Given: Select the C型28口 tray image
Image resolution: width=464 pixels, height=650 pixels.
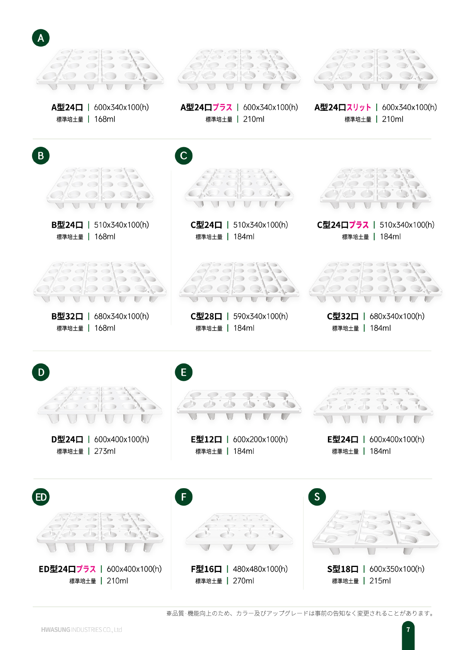Looking at the screenshot, I should [239, 282].
